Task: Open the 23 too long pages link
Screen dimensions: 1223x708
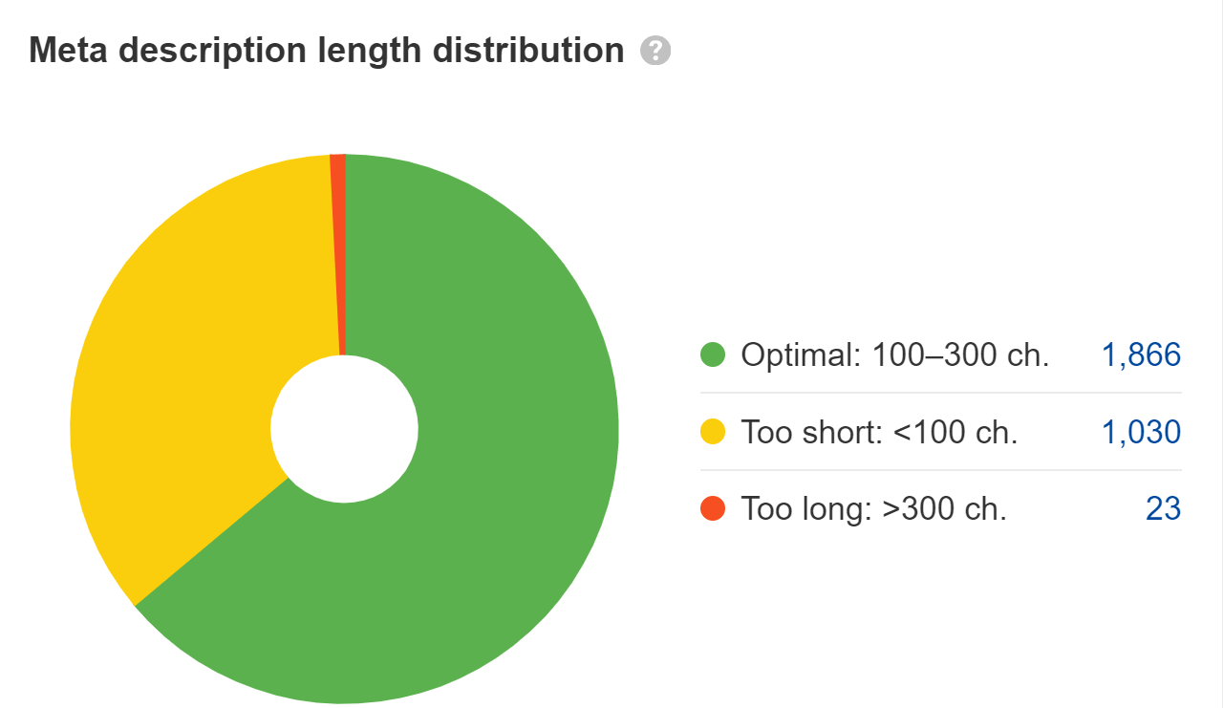Action: coord(1163,508)
